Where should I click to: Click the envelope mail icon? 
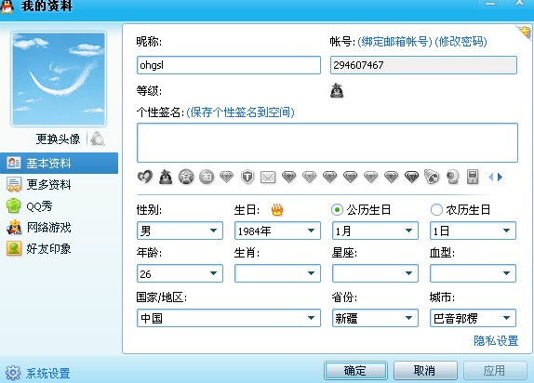(268, 177)
